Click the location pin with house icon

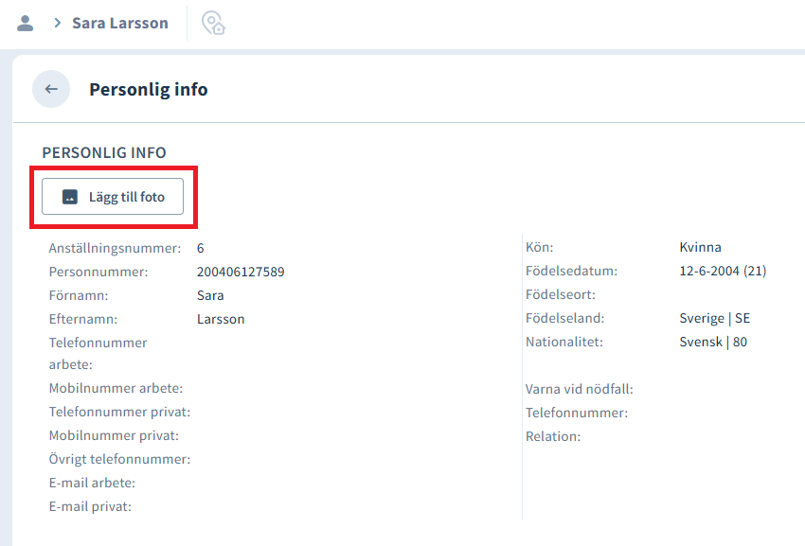coord(213,23)
